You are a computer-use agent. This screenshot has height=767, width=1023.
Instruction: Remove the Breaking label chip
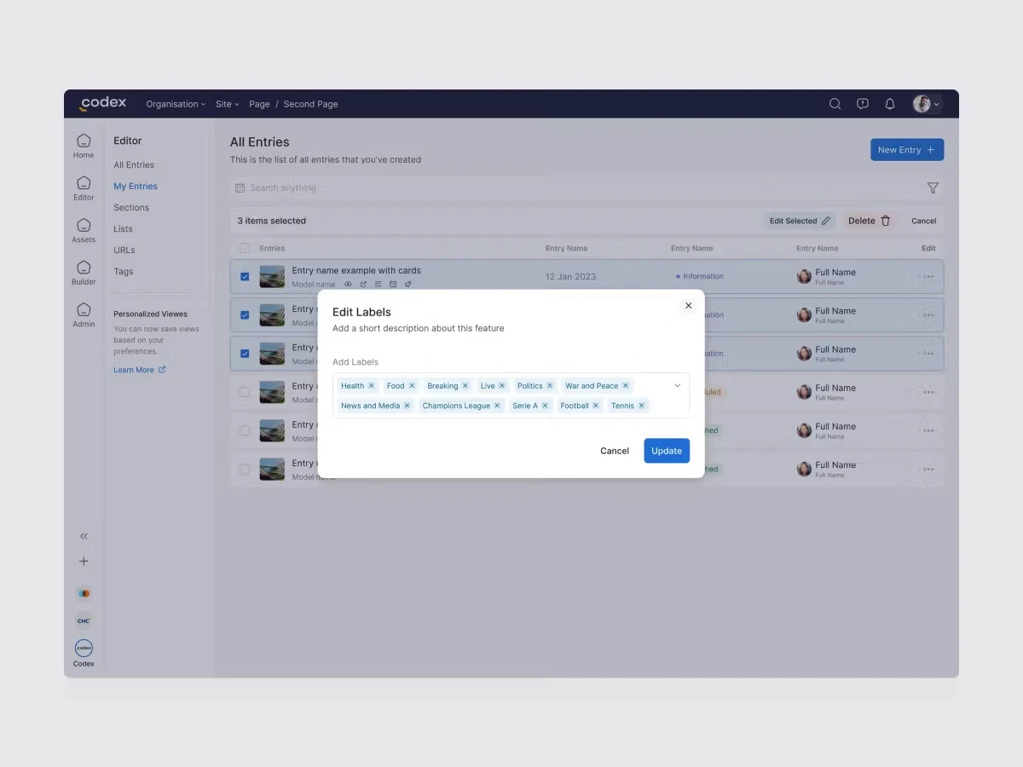465,386
